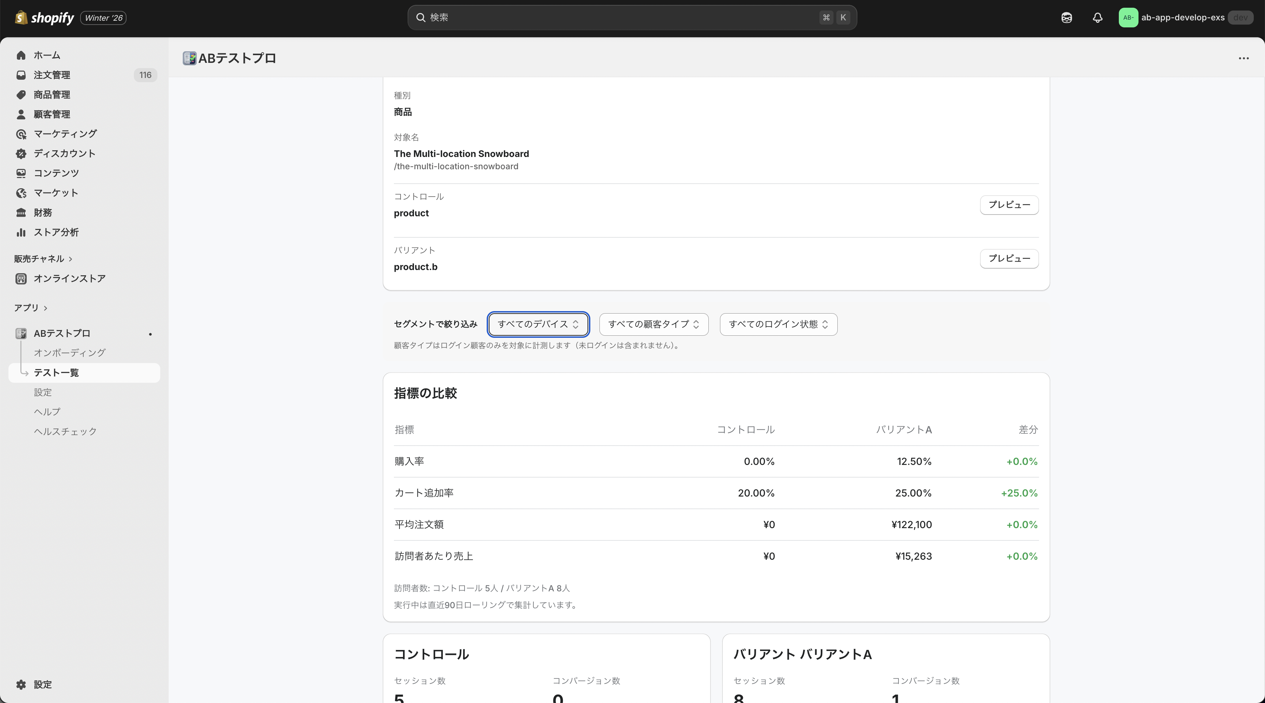Open notifications bell icon
1265x703 pixels.
click(x=1097, y=18)
